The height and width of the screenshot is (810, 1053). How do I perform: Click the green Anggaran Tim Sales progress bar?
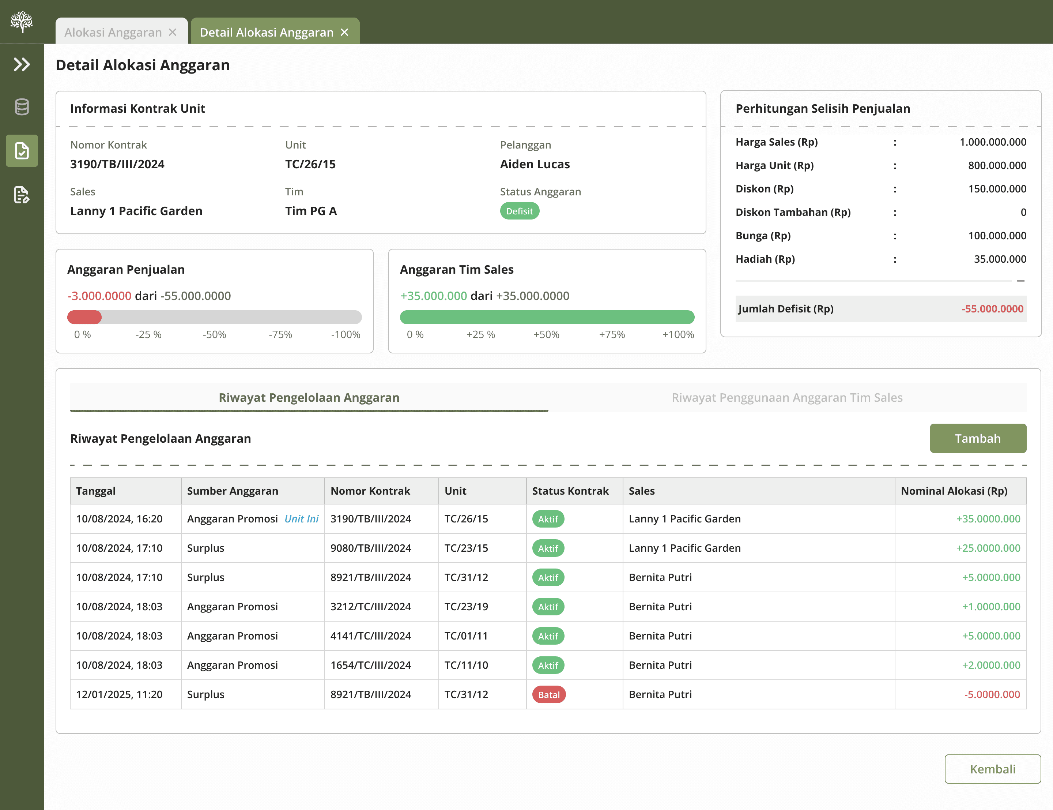[547, 317]
